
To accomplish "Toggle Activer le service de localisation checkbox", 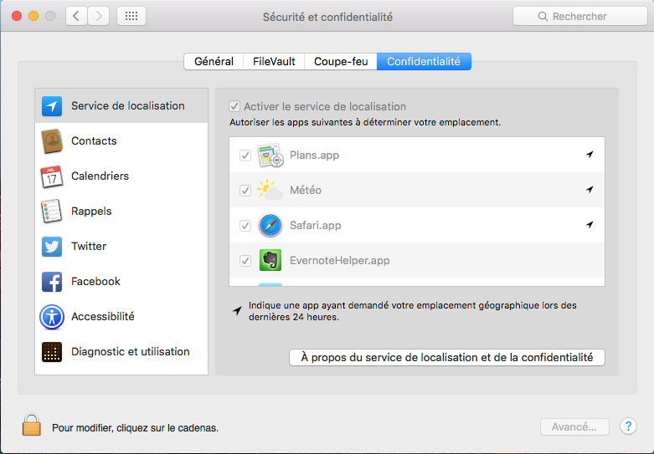I will 235,107.
